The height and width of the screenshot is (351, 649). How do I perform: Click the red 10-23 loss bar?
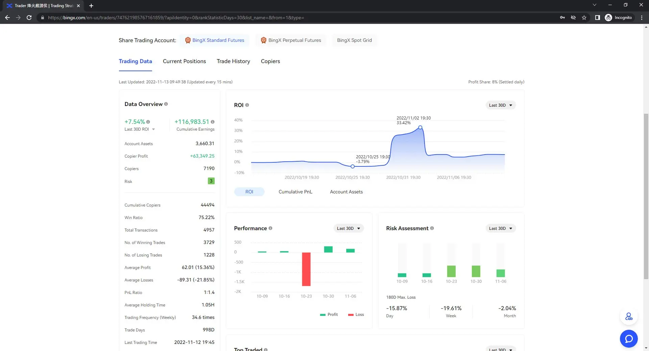coord(306,269)
